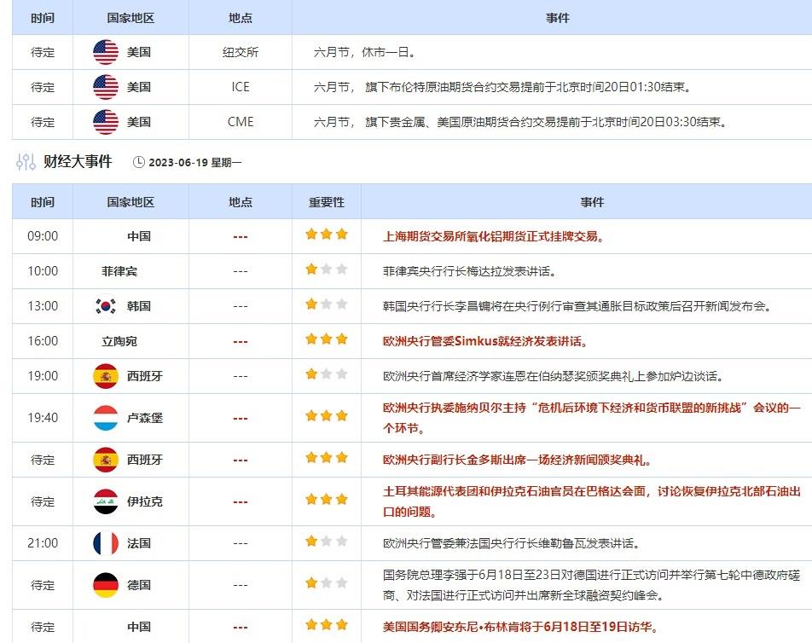812x643 pixels.
Task: Click the US flag in the 纽交所 row
Action: tap(106, 52)
